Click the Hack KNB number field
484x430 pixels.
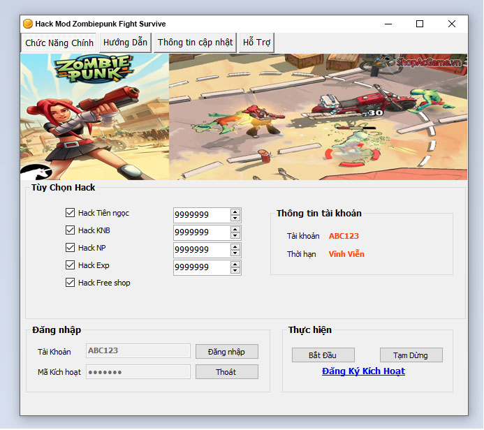pos(202,232)
